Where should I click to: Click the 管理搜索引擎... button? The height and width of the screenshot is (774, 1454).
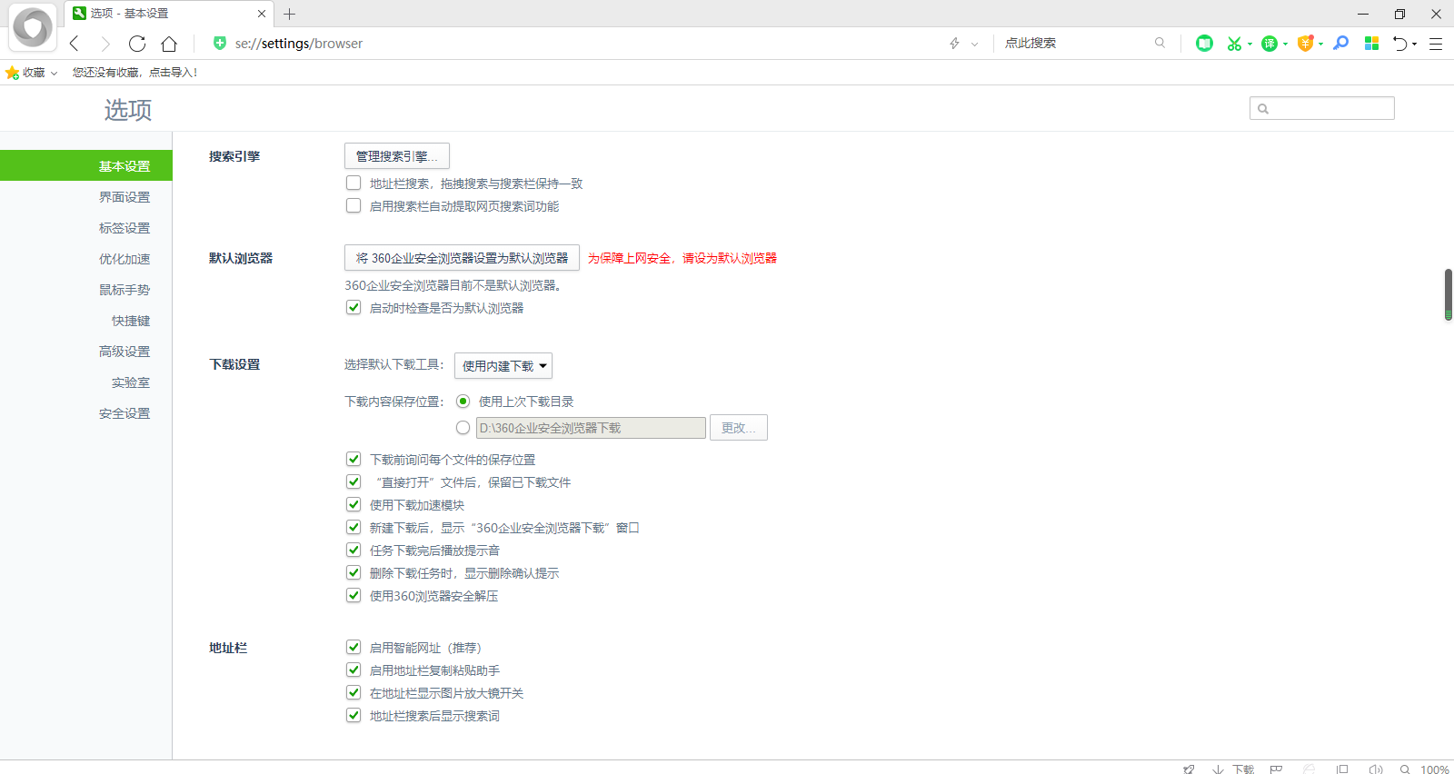[x=397, y=156]
